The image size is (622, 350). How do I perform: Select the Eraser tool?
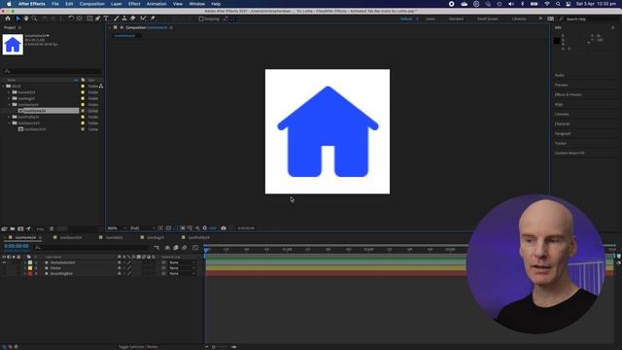132,18
